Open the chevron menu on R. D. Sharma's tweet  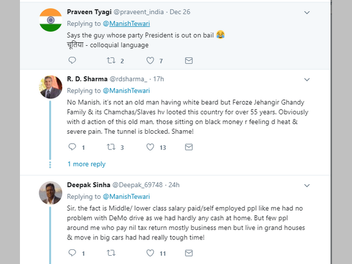(307, 79)
